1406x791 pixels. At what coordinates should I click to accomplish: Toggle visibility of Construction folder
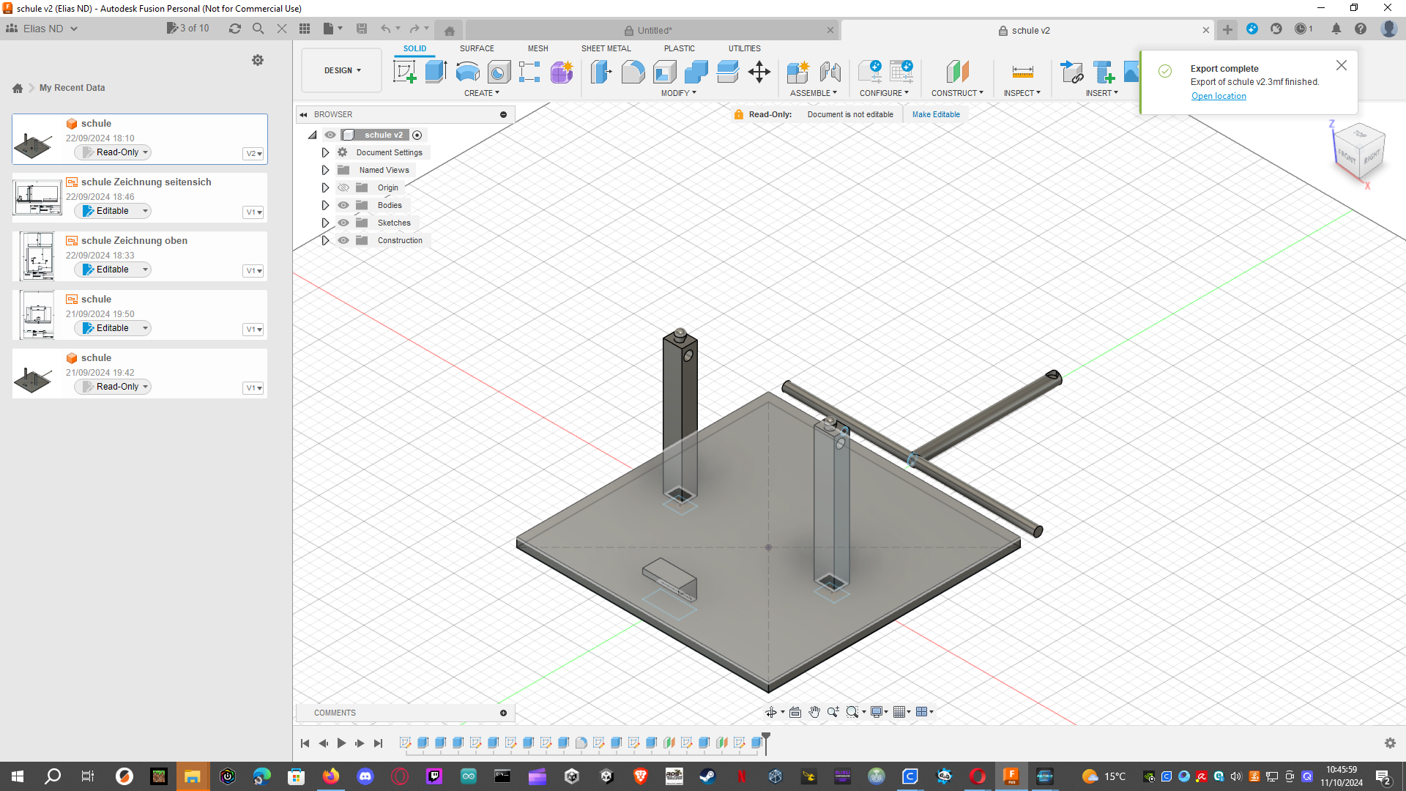[343, 240]
